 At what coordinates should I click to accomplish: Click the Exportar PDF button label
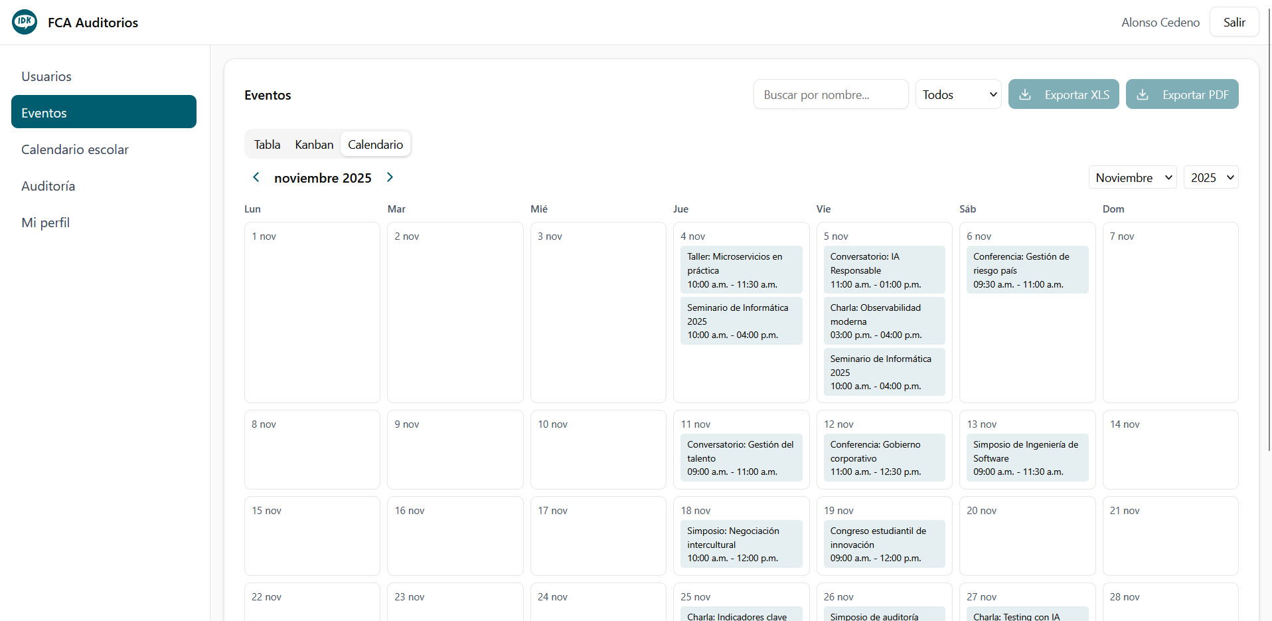[x=1196, y=95]
